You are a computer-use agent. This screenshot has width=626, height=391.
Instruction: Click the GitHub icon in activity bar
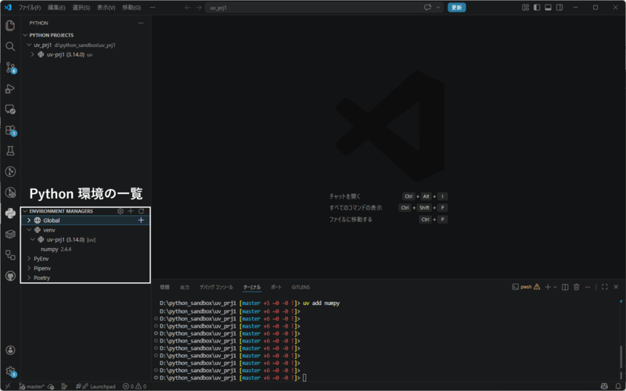click(x=10, y=276)
